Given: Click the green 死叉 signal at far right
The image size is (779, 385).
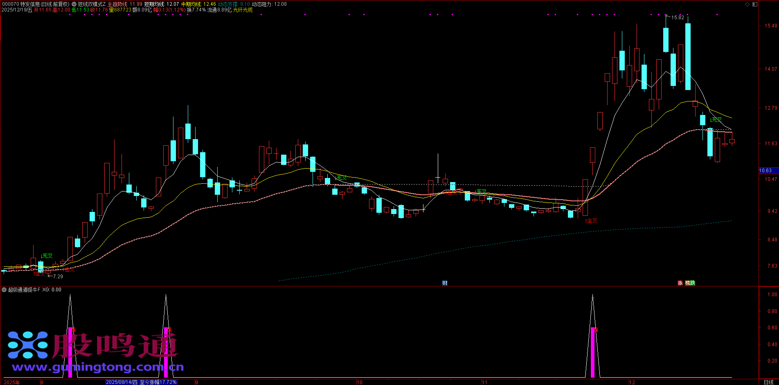Looking at the screenshot, I should (716, 120).
